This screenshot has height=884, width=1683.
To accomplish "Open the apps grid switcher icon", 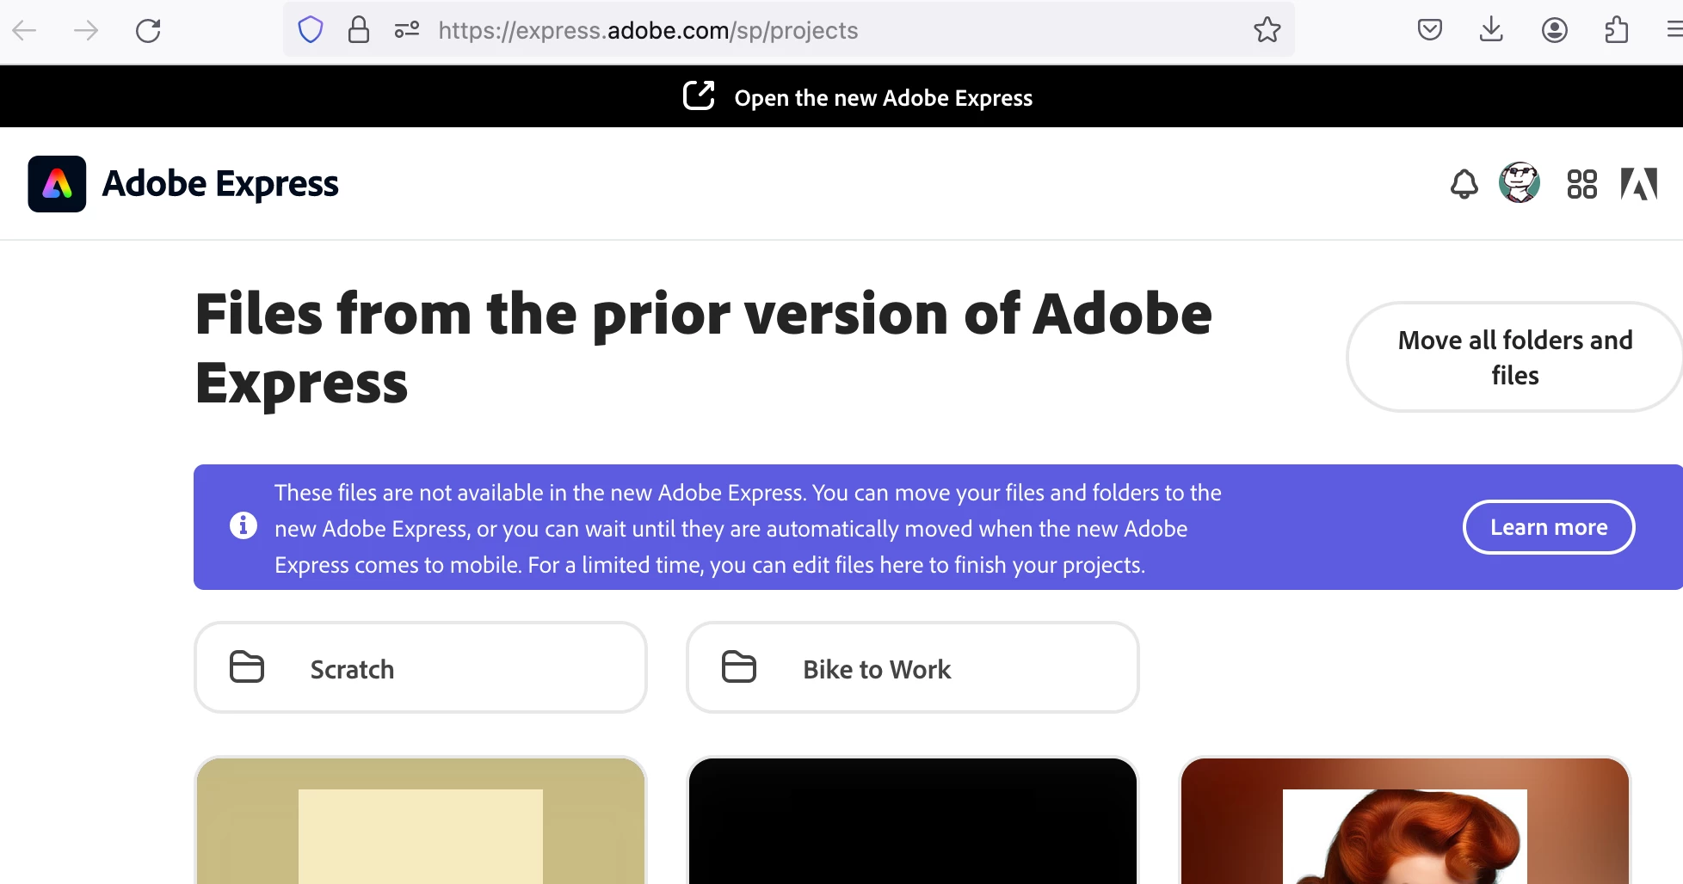I will tap(1581, 184).
